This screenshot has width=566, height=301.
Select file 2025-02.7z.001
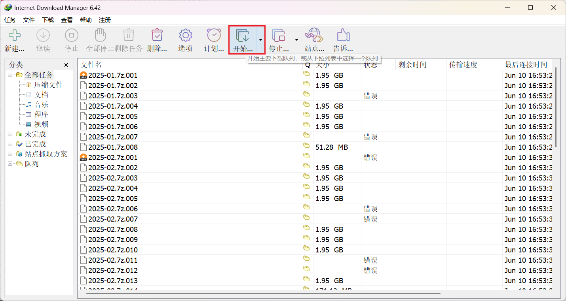(x=113, y=158)
